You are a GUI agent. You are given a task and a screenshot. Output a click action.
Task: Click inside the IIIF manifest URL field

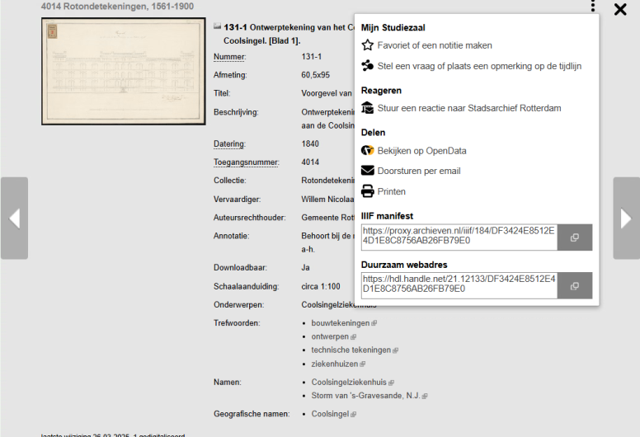tap(459, 237)
